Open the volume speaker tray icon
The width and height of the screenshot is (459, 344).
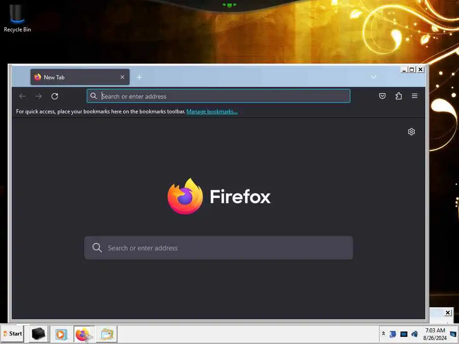click(415, 334)
